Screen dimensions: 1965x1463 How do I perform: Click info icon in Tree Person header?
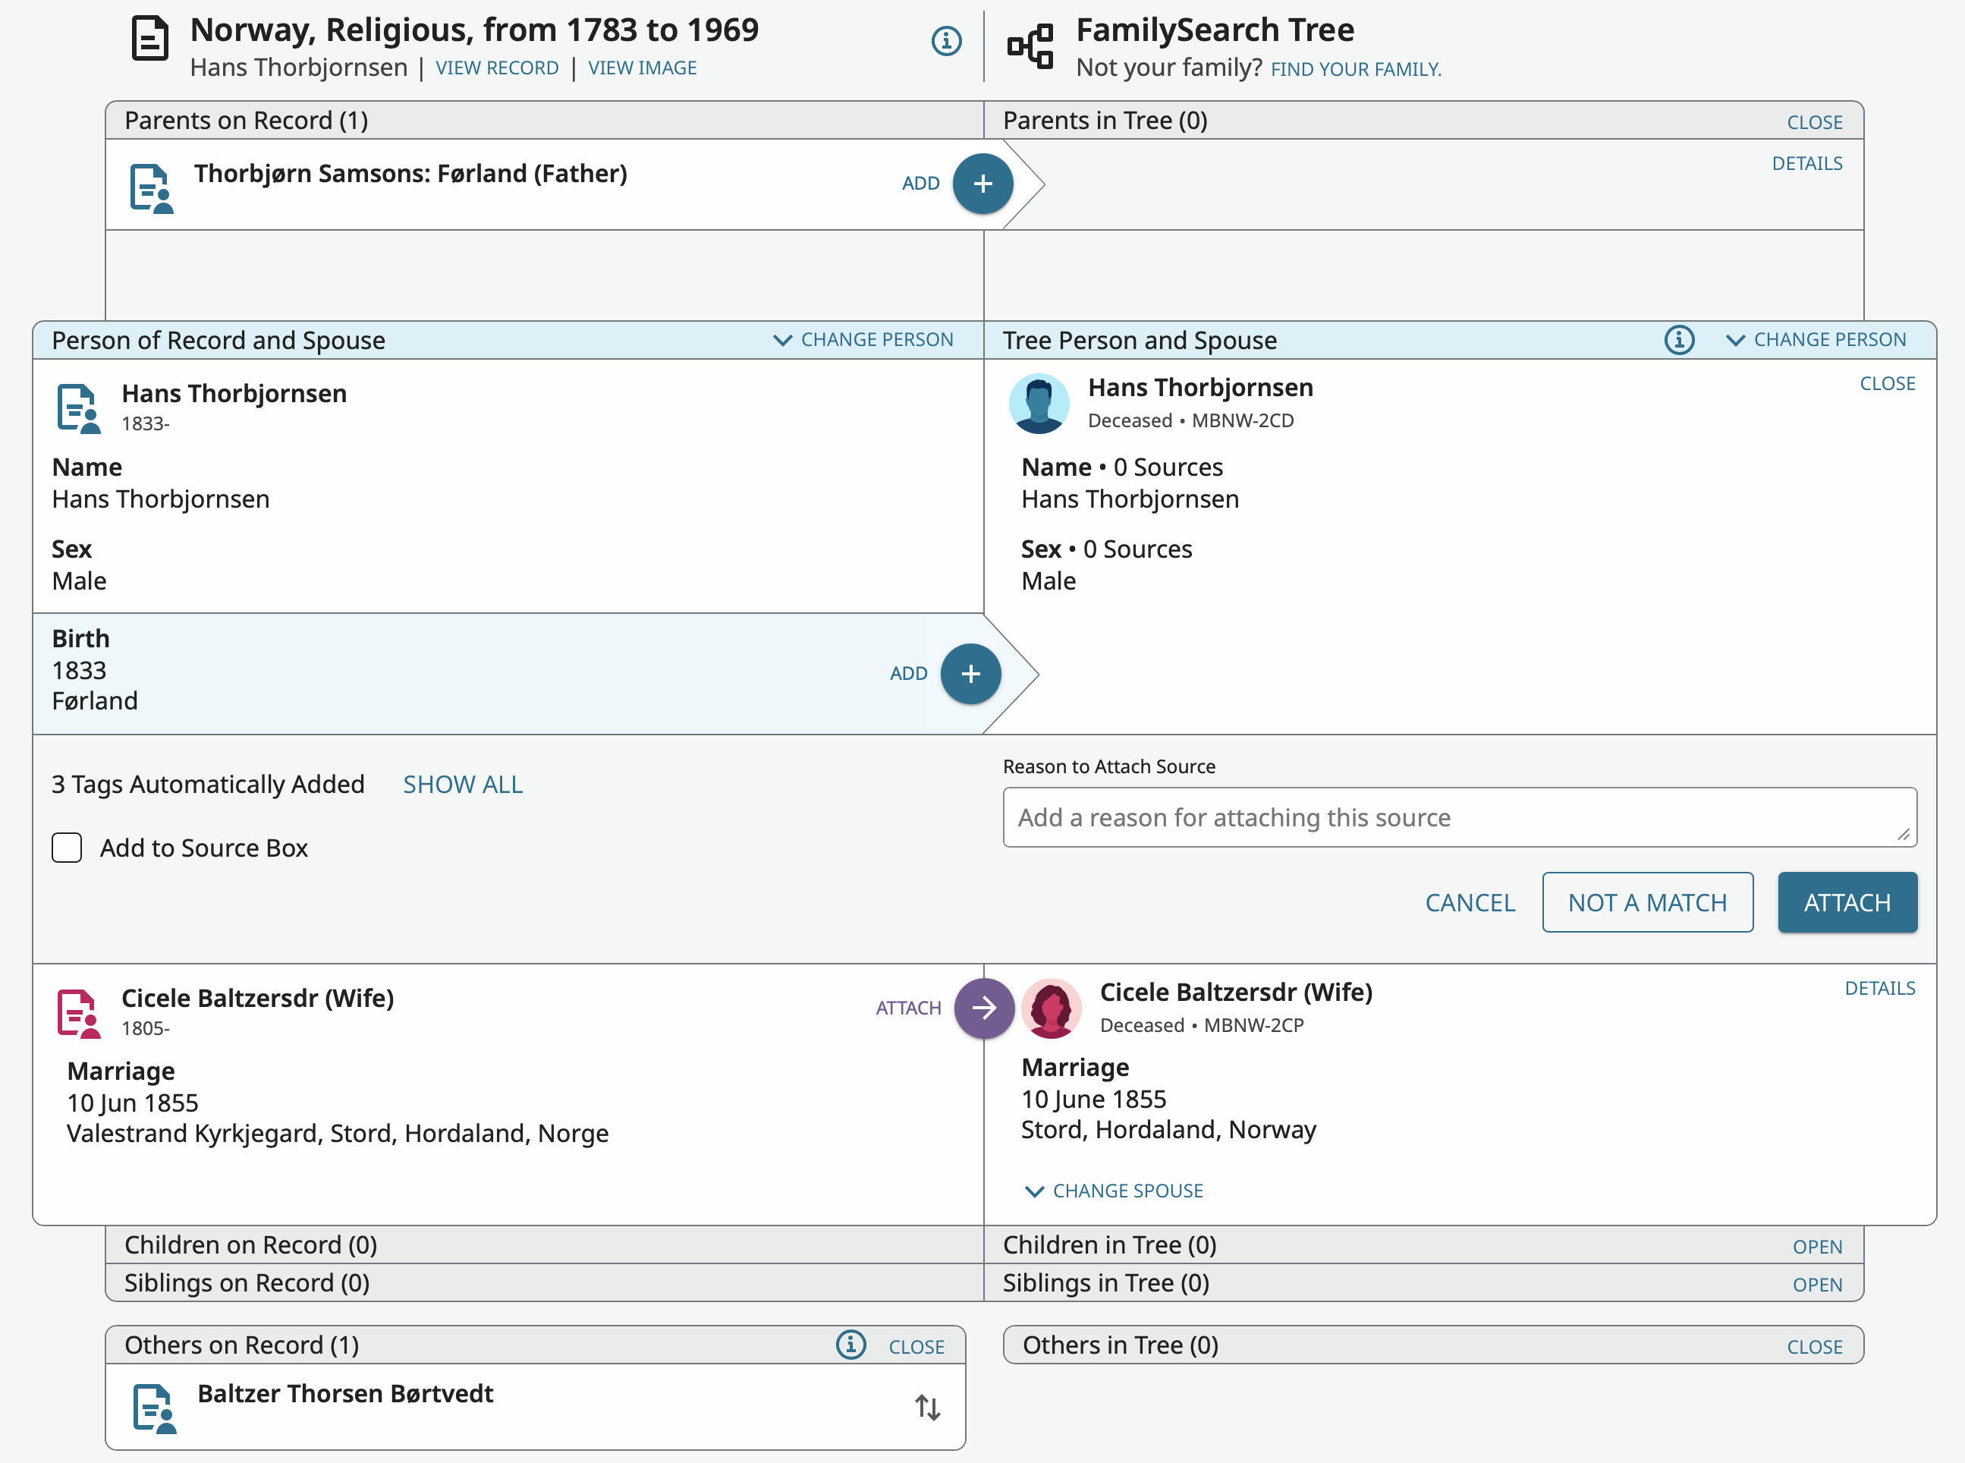(x=1678, y=340)
